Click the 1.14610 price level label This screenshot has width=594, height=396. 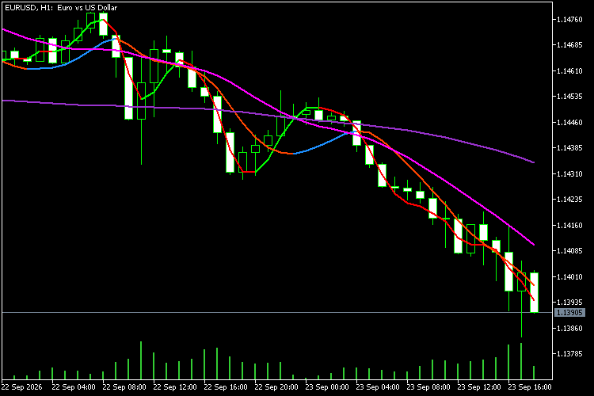(569, 70)
